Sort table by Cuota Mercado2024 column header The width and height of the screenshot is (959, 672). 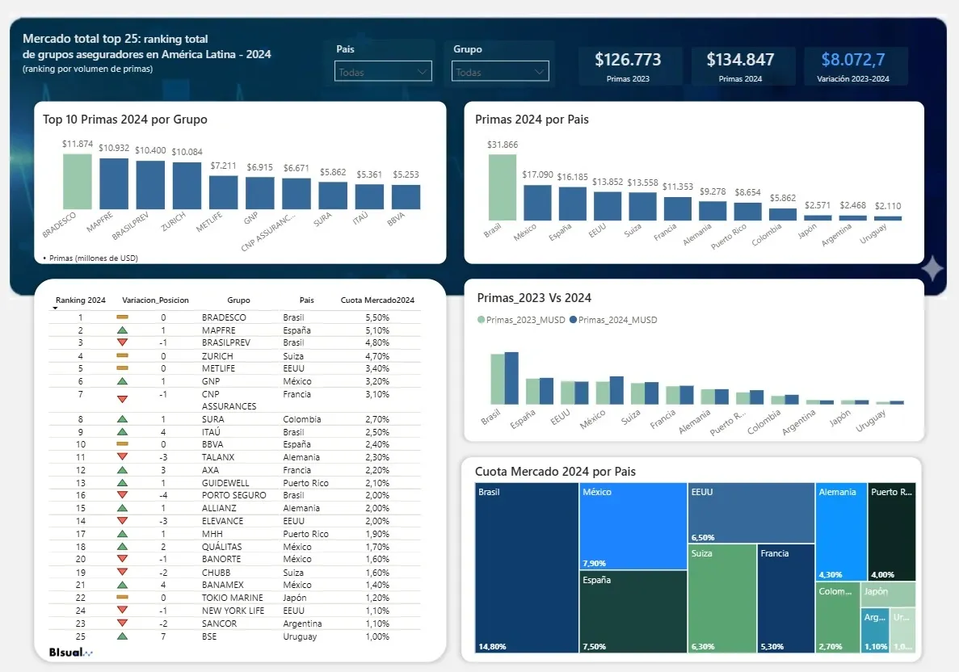coord(377,300)
